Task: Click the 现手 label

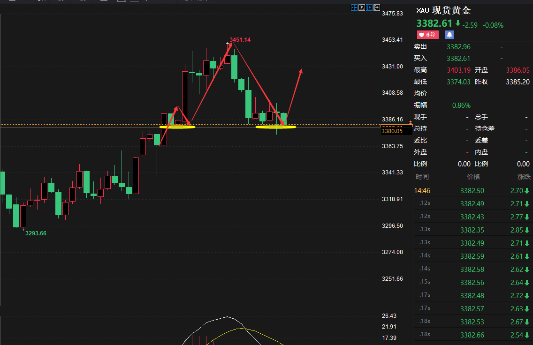Action: pos(420,117)
